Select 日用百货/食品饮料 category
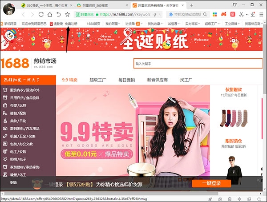Viewport: 267px width, 202px height. coord(24,98)
